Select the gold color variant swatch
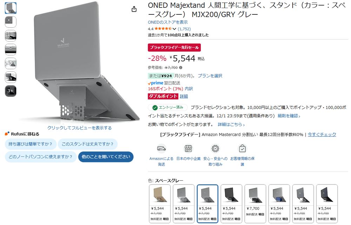Screen dimensions: 351x225 pyautogui.click(x=160, y=204)
